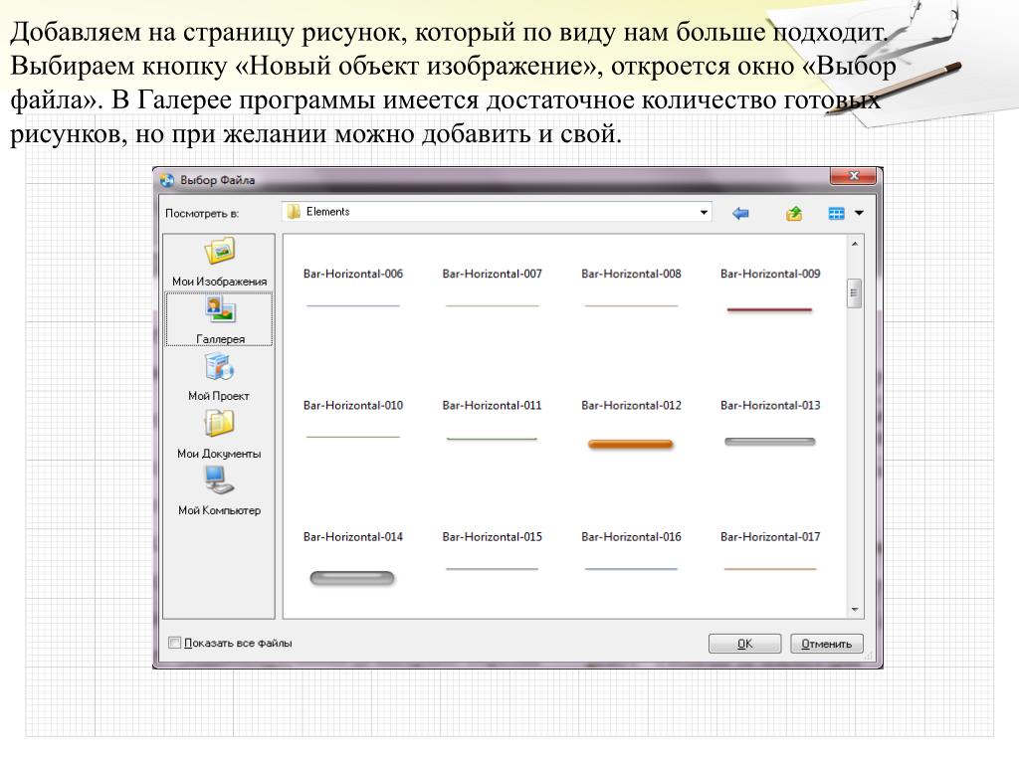Choose gray Bar-Horizontal-013 bar

click(770, 442)
